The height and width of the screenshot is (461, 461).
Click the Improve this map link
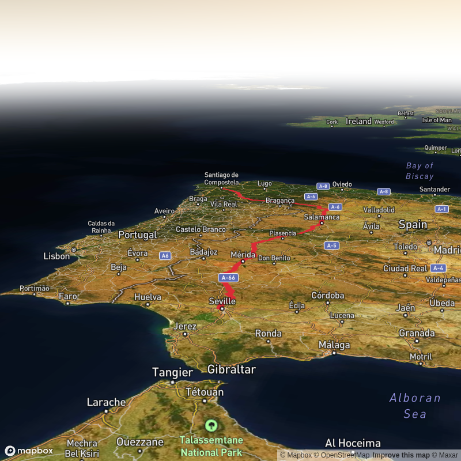401,455
